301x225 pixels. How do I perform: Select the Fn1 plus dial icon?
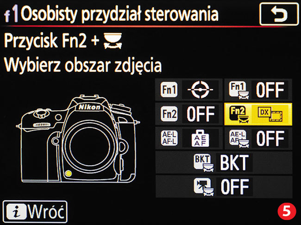pos(238,90)
